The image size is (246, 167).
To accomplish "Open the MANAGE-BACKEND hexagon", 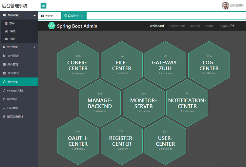I will pos(100,103).
